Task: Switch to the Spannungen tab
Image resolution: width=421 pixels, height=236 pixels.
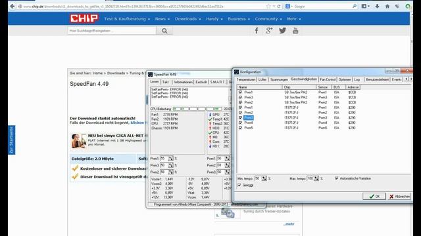Action: click(x=279, y=79)
